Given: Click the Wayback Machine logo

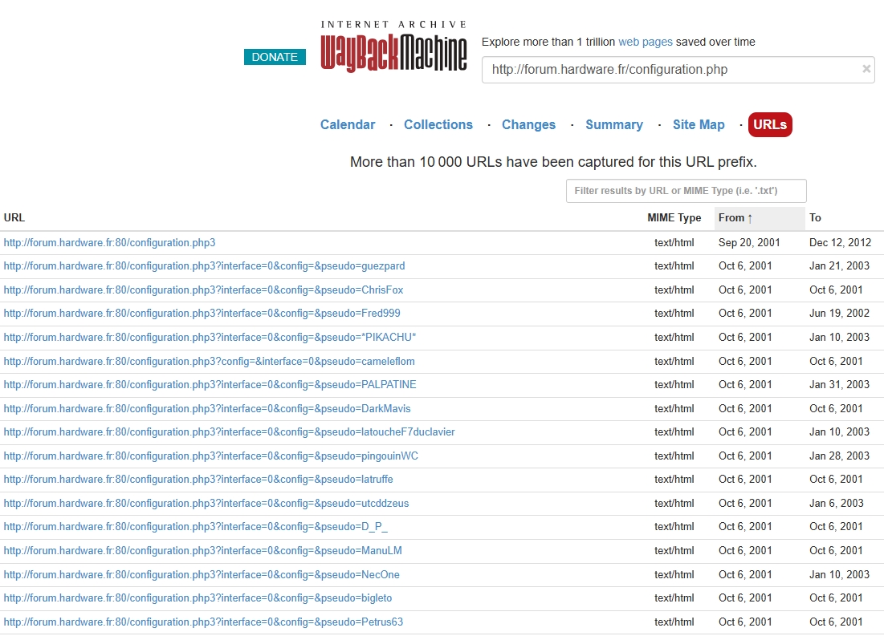Looking at the screenshot, I should click(393, 47).
